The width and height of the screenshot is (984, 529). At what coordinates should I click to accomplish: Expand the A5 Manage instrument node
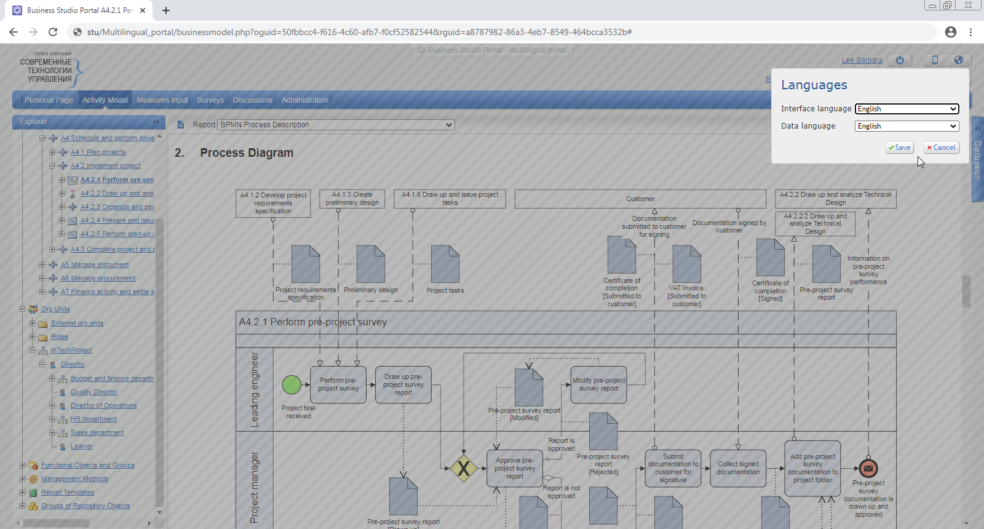pos(42,264)
